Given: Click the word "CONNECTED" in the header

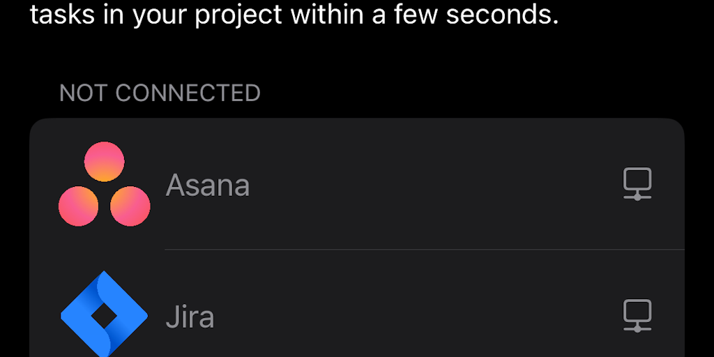Looking at the screenshot, I should coord(188,93).
